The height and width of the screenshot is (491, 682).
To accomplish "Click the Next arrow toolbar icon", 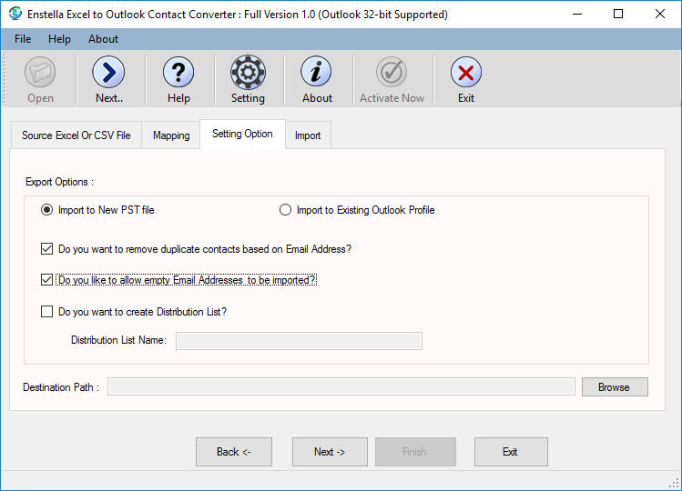I will pyautogui.click(x=108, y=73).
